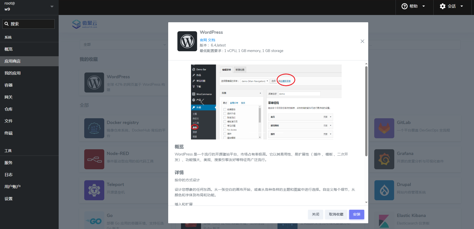The width and height of the screenshot is (474, 229).
Task: Expand the 会话 session dropdown arrow
Action: 462,6
